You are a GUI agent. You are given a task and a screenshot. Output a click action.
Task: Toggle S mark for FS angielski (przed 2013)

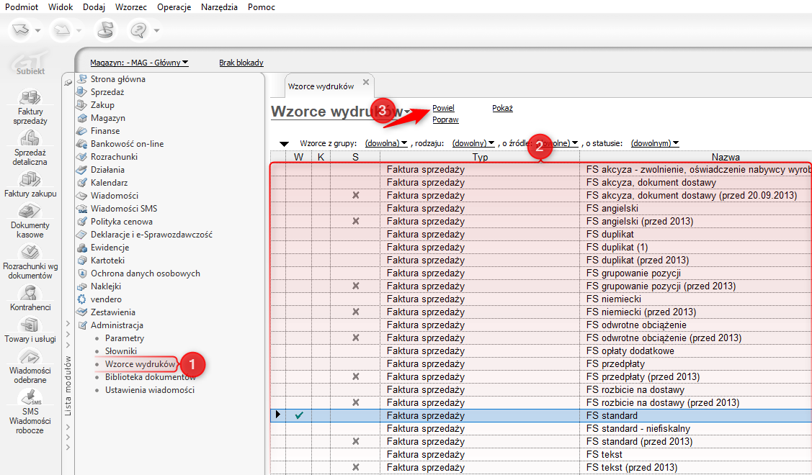355,222
